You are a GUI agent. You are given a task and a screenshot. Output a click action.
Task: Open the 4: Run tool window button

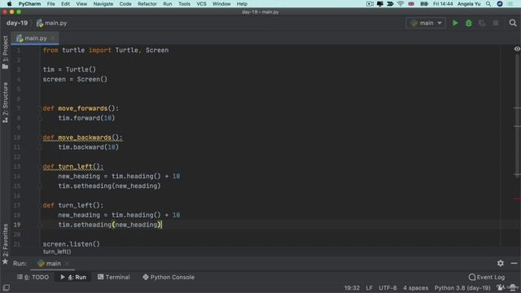(x=73, y=277)
